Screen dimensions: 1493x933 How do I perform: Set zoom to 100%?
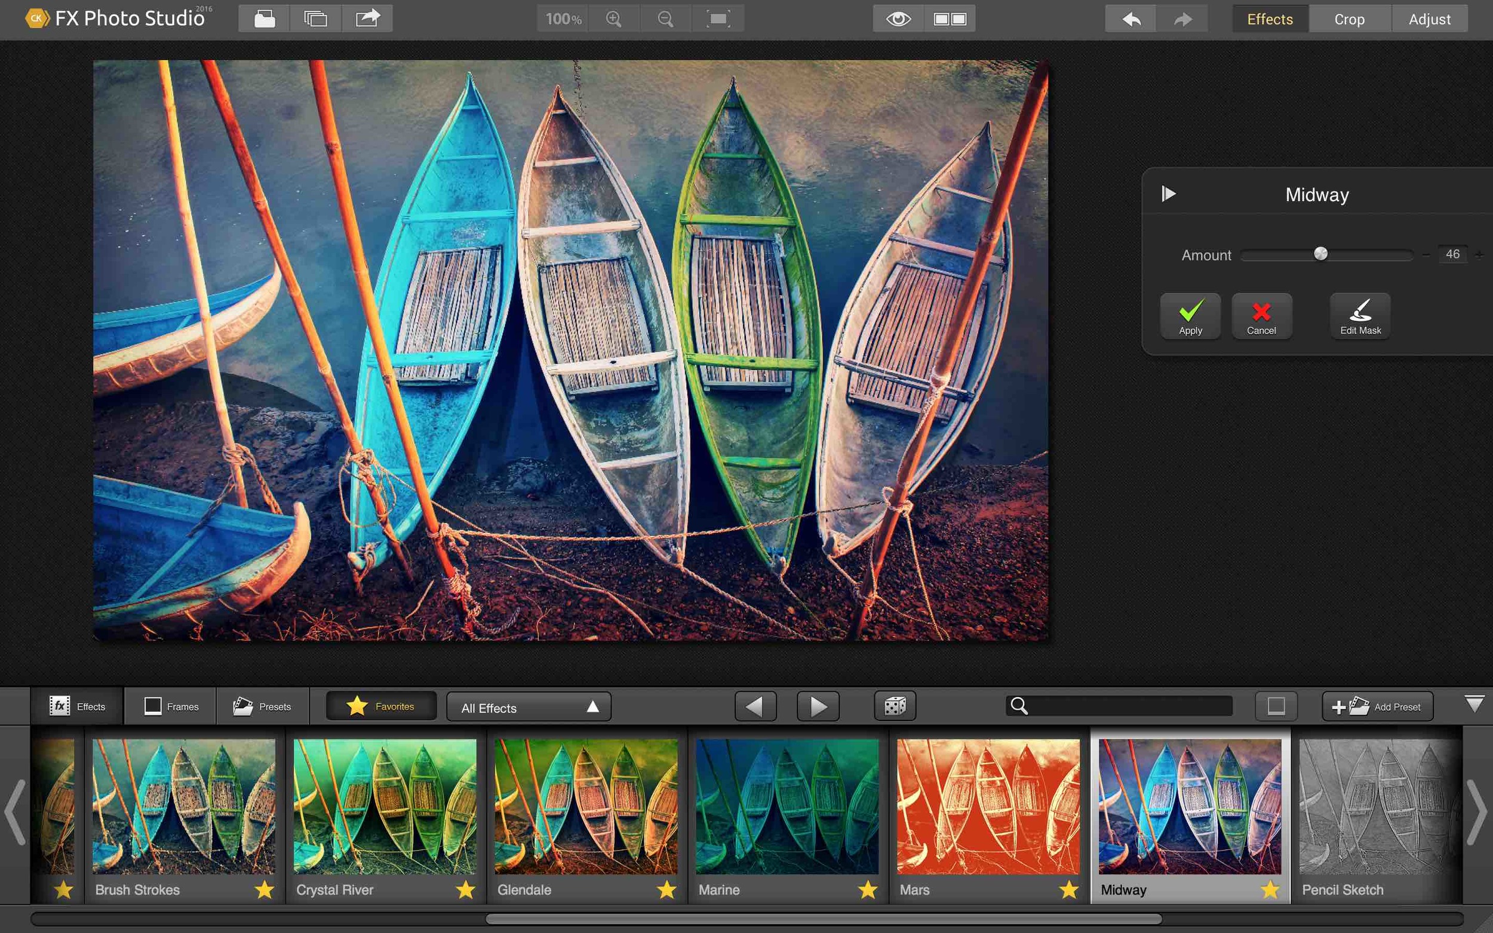563,19
